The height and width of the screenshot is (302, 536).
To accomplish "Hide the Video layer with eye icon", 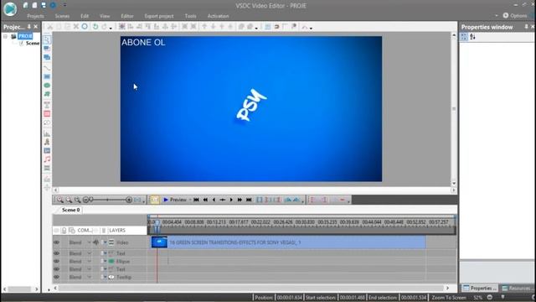I will tap(56, 242).
